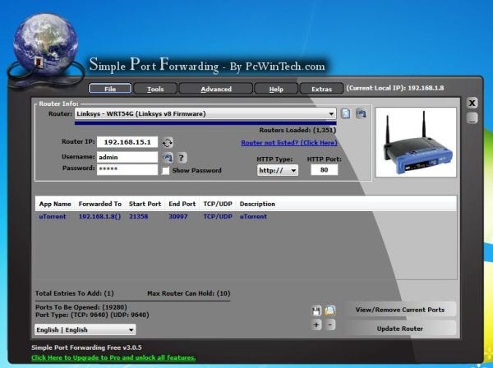Click the Router not listed link

[x=289, y=143]
